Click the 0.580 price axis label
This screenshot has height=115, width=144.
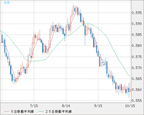pyautogui.click(x=137, y=46)
